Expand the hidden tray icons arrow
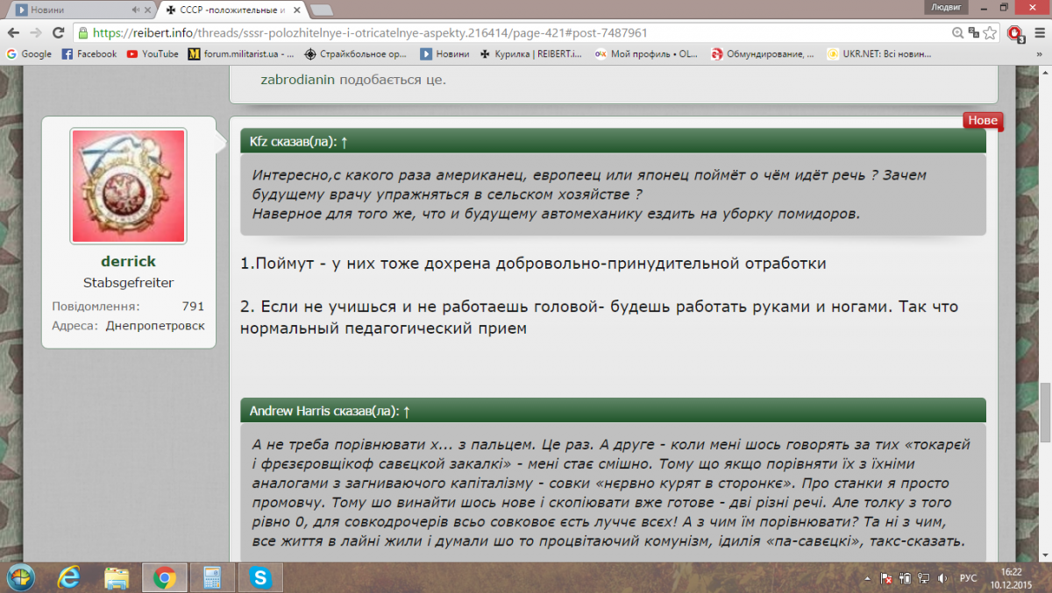Screen dimensions: 1052x593 point(867,578)
